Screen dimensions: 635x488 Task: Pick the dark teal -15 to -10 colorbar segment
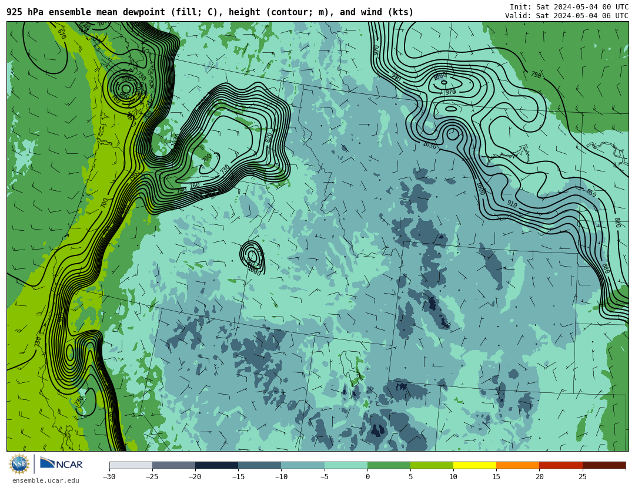coord(260,466)
